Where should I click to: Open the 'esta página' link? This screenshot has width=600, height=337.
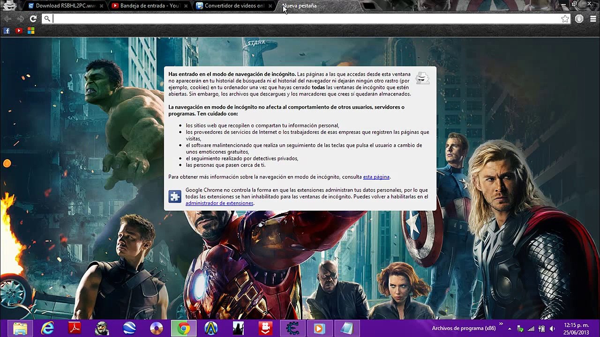tap(376, 177)
